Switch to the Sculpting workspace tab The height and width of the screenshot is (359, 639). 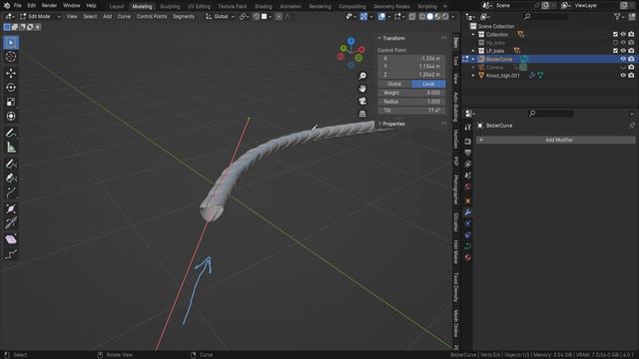pos(170,7)
